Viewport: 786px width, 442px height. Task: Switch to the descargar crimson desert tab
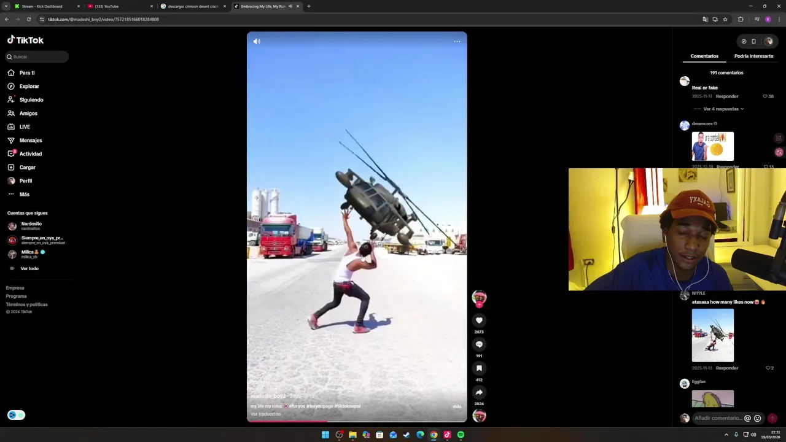click(193, 6)
